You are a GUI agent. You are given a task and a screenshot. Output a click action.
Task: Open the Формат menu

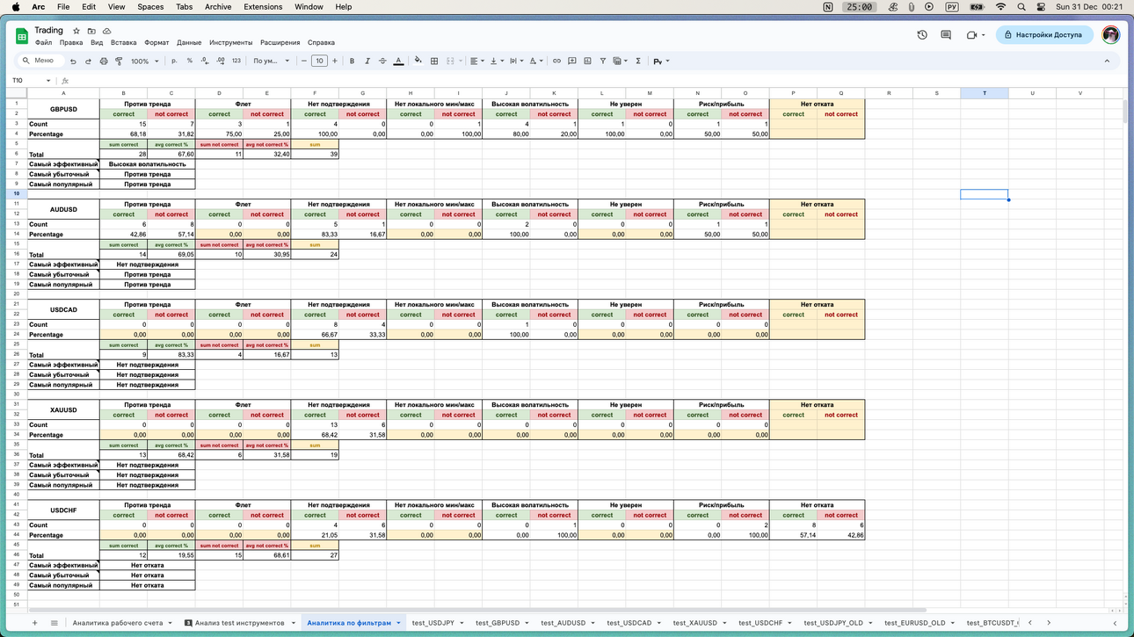coord(156,42)
